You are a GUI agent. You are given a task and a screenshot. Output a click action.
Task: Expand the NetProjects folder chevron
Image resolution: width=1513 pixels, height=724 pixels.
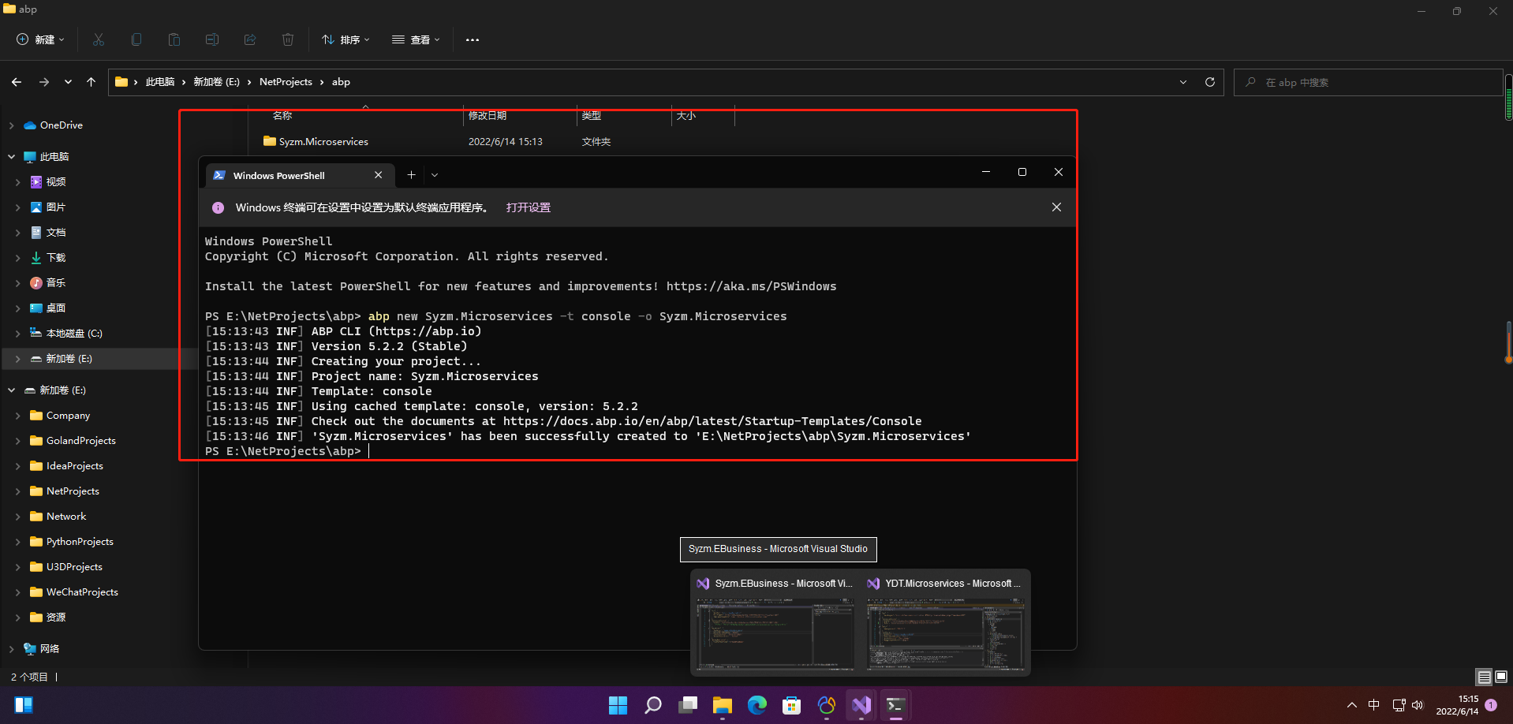click(x=18, y=491)
